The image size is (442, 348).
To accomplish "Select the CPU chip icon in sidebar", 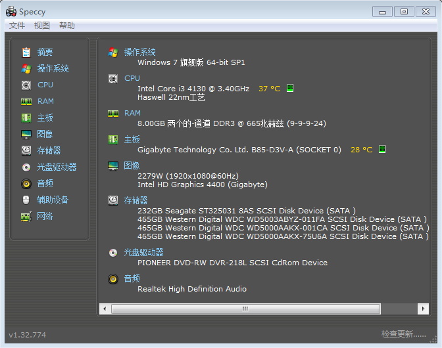I will click(x=26, y=85).
